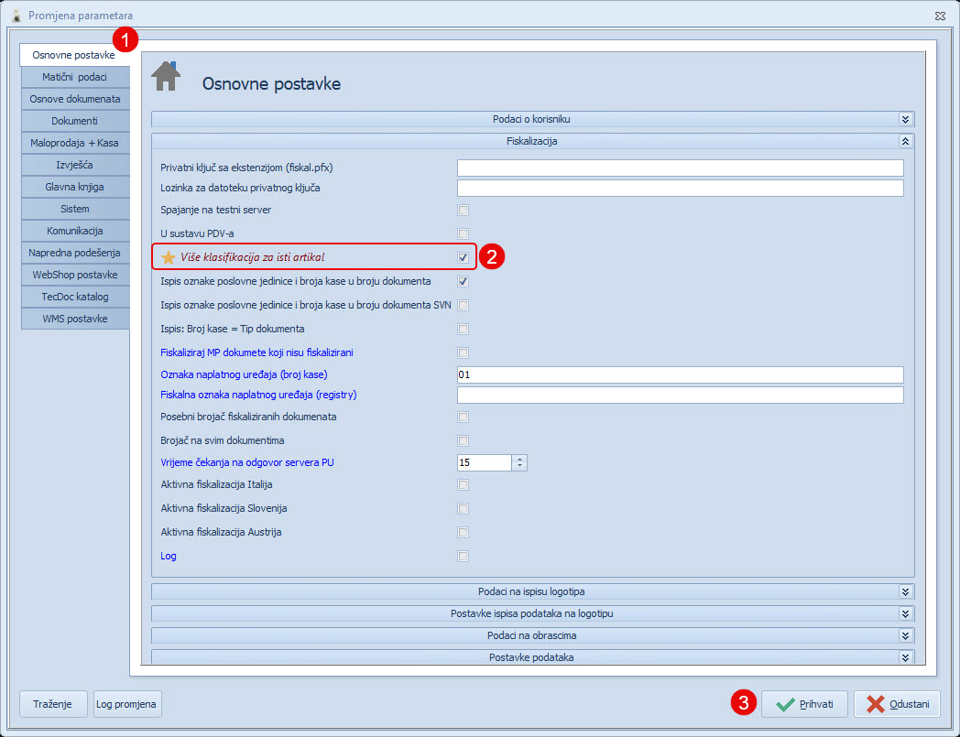The height and width of the screenshot is (737, 960).
Task: Expand Podaci na ispisu logotipa section
Action: coord(905,592)
